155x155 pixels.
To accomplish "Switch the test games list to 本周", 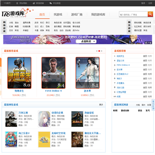I will coord(149,105).
